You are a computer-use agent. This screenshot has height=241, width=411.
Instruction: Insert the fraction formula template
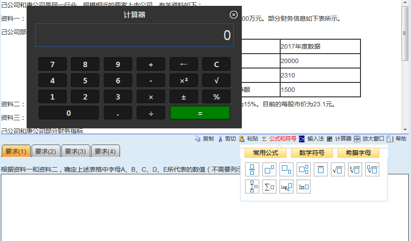coord(252,169)
